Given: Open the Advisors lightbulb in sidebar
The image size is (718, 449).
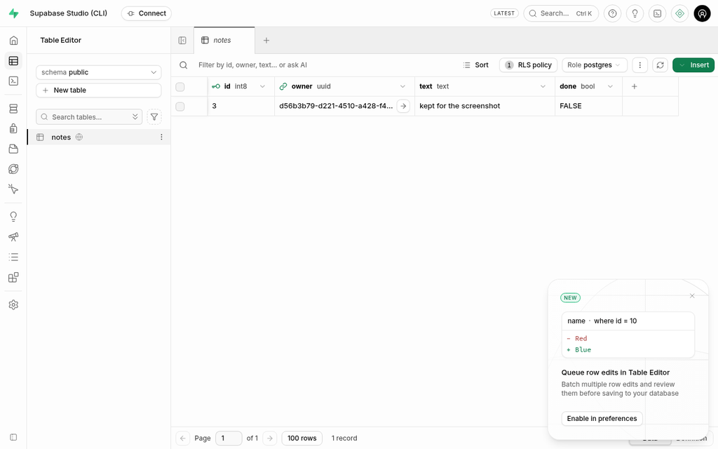Looking at the screenshot, I should [x=13, y=217].
